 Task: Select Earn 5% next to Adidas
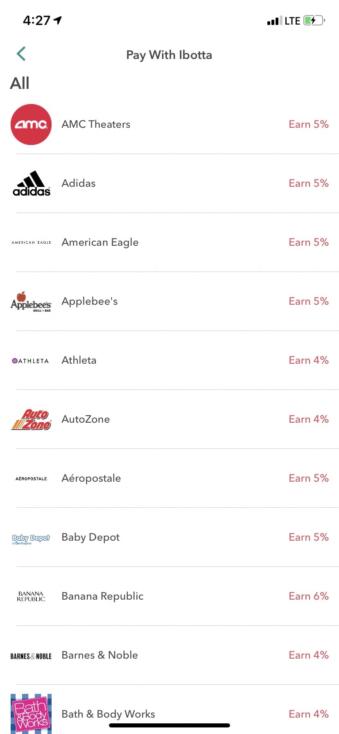pyautogui.click(x=309, y=183)
